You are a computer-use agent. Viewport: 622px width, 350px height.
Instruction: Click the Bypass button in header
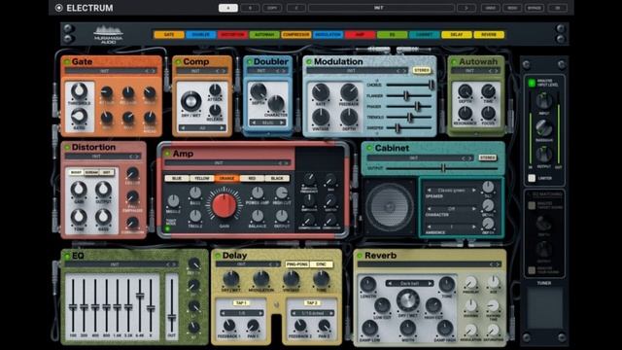(535, 8)
